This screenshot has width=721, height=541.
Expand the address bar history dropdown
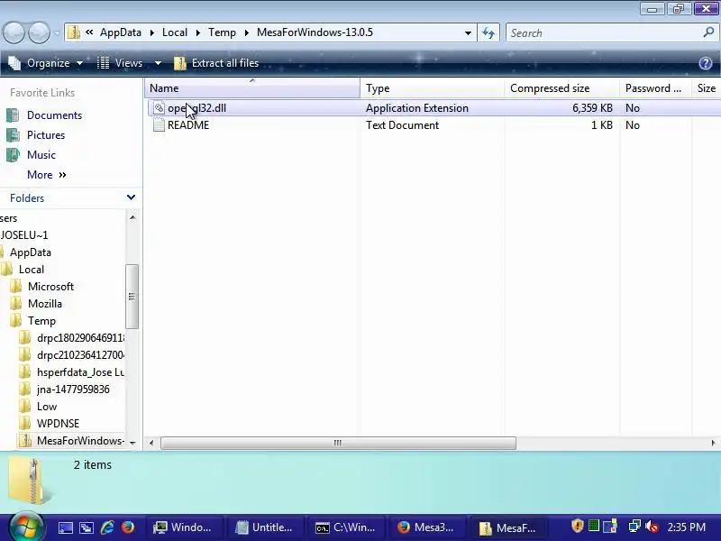tap(468, 33)
